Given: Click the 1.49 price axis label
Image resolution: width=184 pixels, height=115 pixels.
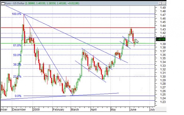Looking at the screenshot, I should pos(163,8).
